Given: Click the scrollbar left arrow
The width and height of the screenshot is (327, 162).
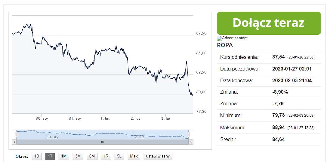Looking at the screenshot, I should coord(14,142).
